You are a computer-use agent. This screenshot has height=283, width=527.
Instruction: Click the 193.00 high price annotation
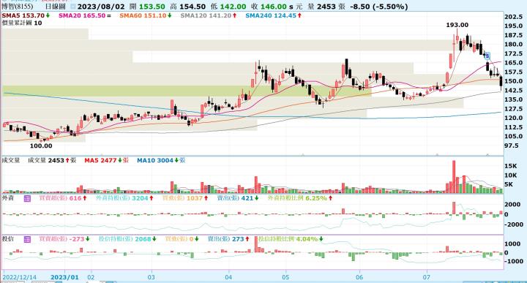coord(457,25)
